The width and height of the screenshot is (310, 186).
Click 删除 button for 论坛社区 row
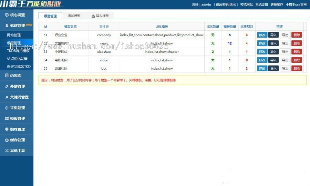pos(297,68)
